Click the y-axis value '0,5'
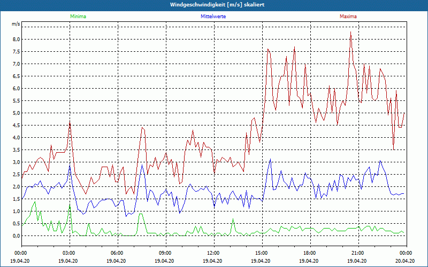The image size is (428, 267). (x=17, y=224)
